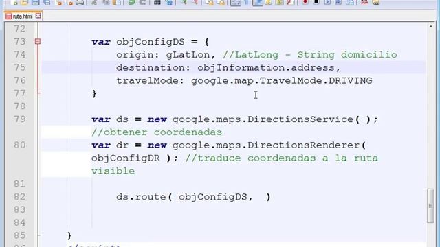Toggle the Word Wrap toolbar button
This screenshot has width=440, height=247.
click(x=235, y=3)
